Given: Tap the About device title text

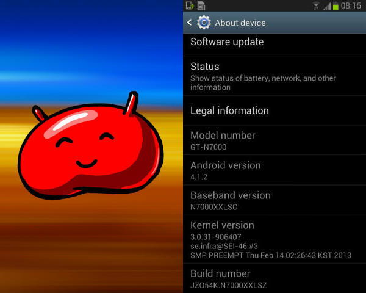Looking at the screenshot, I should [240, 23].
